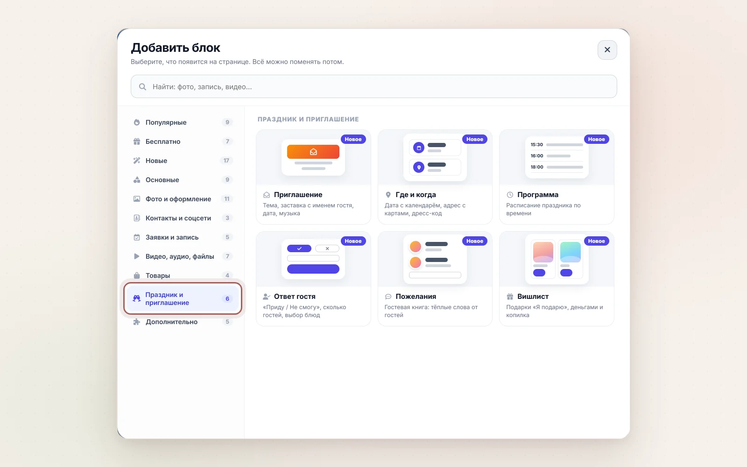Image resolution: width=747 pixels, height=467 pixels.
Task: Click the shapes icon beside Основные
Action: [x=137, y=180]
